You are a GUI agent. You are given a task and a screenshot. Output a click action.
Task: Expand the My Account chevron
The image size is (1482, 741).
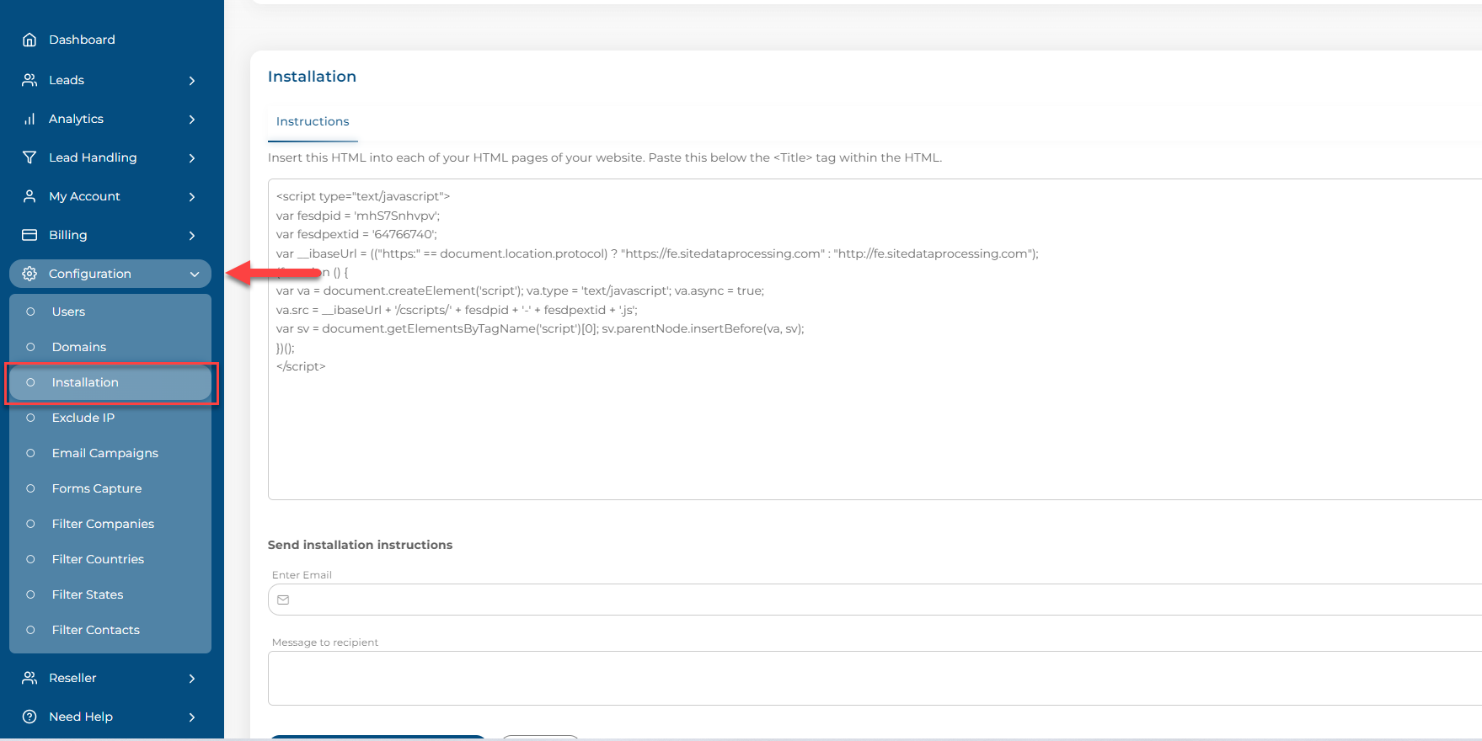pos(192,197)
